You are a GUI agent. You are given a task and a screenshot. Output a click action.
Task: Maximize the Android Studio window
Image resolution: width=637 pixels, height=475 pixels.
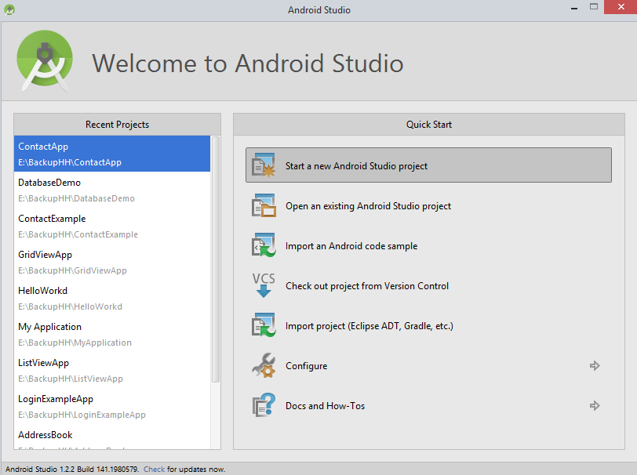pyautogui.click(x=594, y=7)
